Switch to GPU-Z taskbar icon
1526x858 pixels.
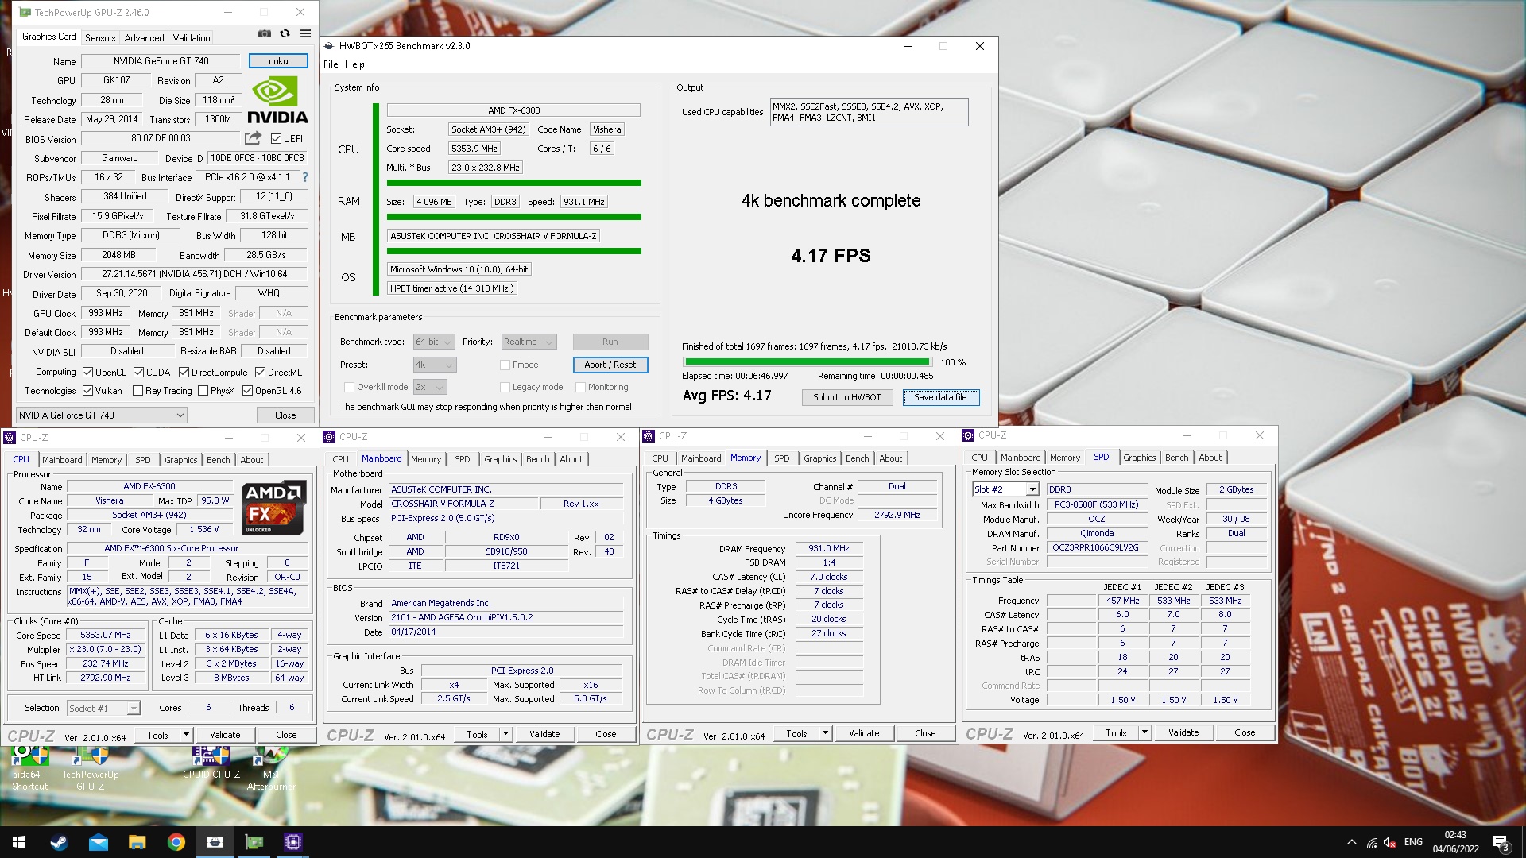[254, 842]
